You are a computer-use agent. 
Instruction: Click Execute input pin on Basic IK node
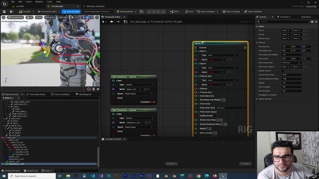195,48
